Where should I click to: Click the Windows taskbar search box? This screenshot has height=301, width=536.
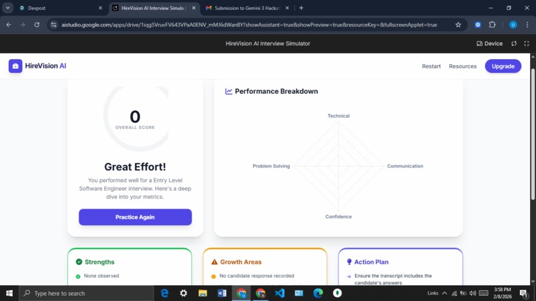coord(86,293)
